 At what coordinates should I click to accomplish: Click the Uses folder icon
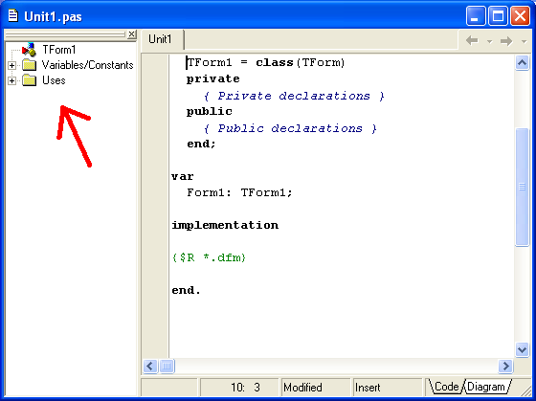pyautogui.click(x=30, y=80)
